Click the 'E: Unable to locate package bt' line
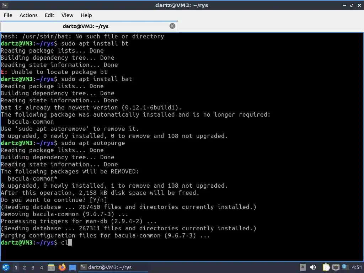 pyautogui.click(x=54, y=72)
